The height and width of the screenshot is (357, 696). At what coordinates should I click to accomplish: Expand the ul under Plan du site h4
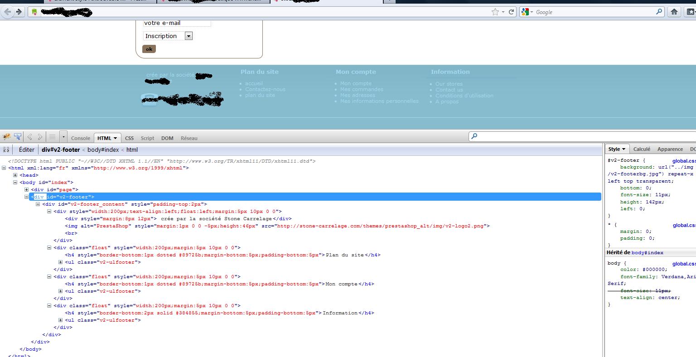(x=61, y=262)
